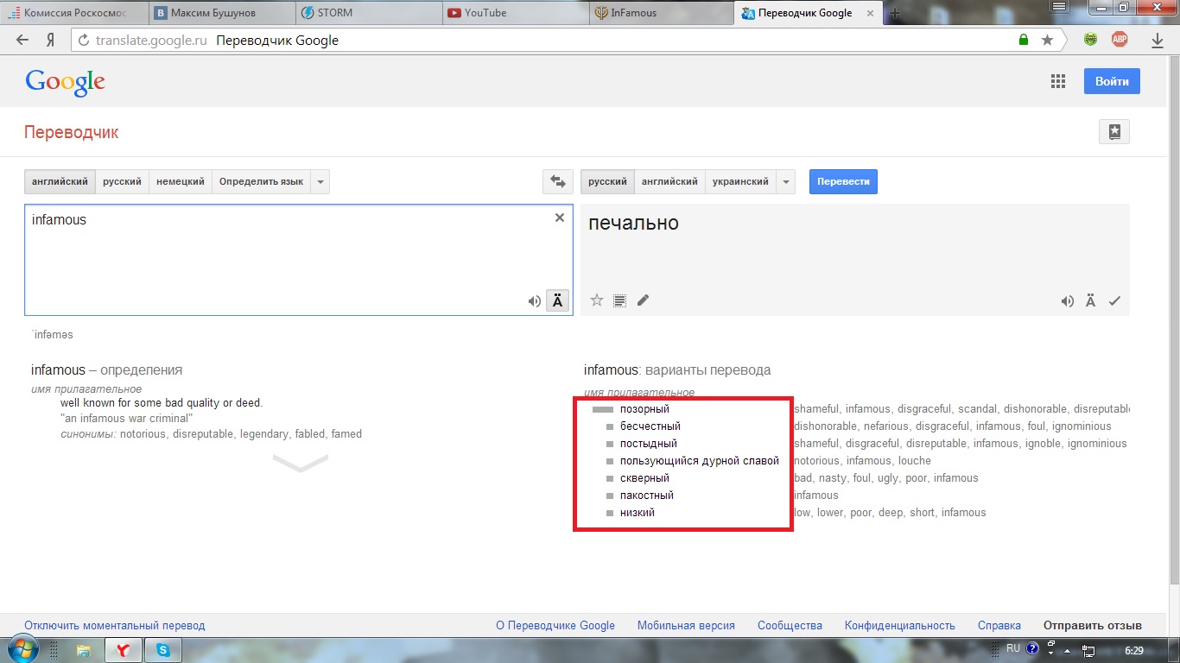
Task: Open the downloads arrow icon
Action: click(1158, 40)
